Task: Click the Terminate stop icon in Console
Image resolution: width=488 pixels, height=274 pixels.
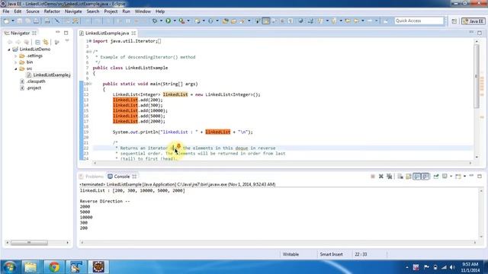Action: pyautogui.click(x=373, y=176)
